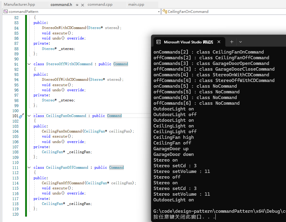Screen dimensions: 286x222
Task: Select the command.h editor tab
Action: 61,4
